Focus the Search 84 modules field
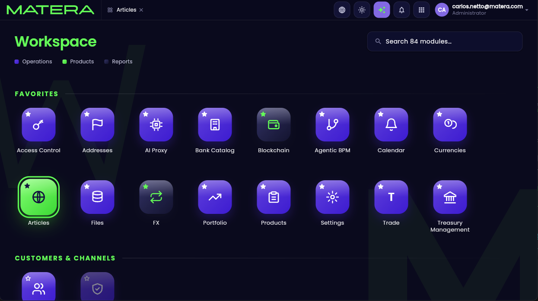Image resolution: width=538 pixels, height=301 pixels. [445, 41]
